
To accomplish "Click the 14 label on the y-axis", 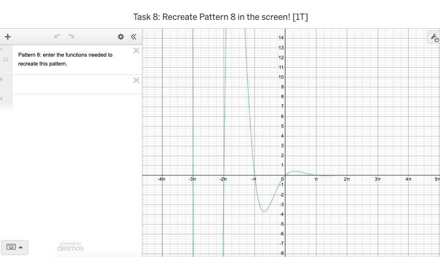I will [x=281, y=38].
